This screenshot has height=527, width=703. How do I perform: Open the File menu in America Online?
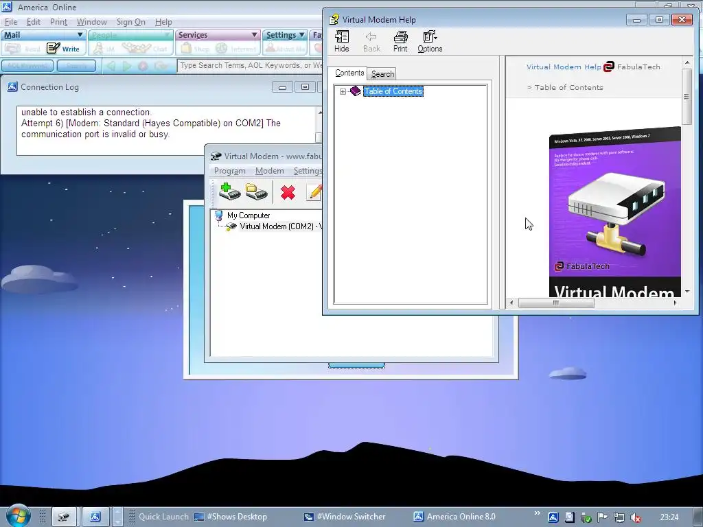click(11, 22)
